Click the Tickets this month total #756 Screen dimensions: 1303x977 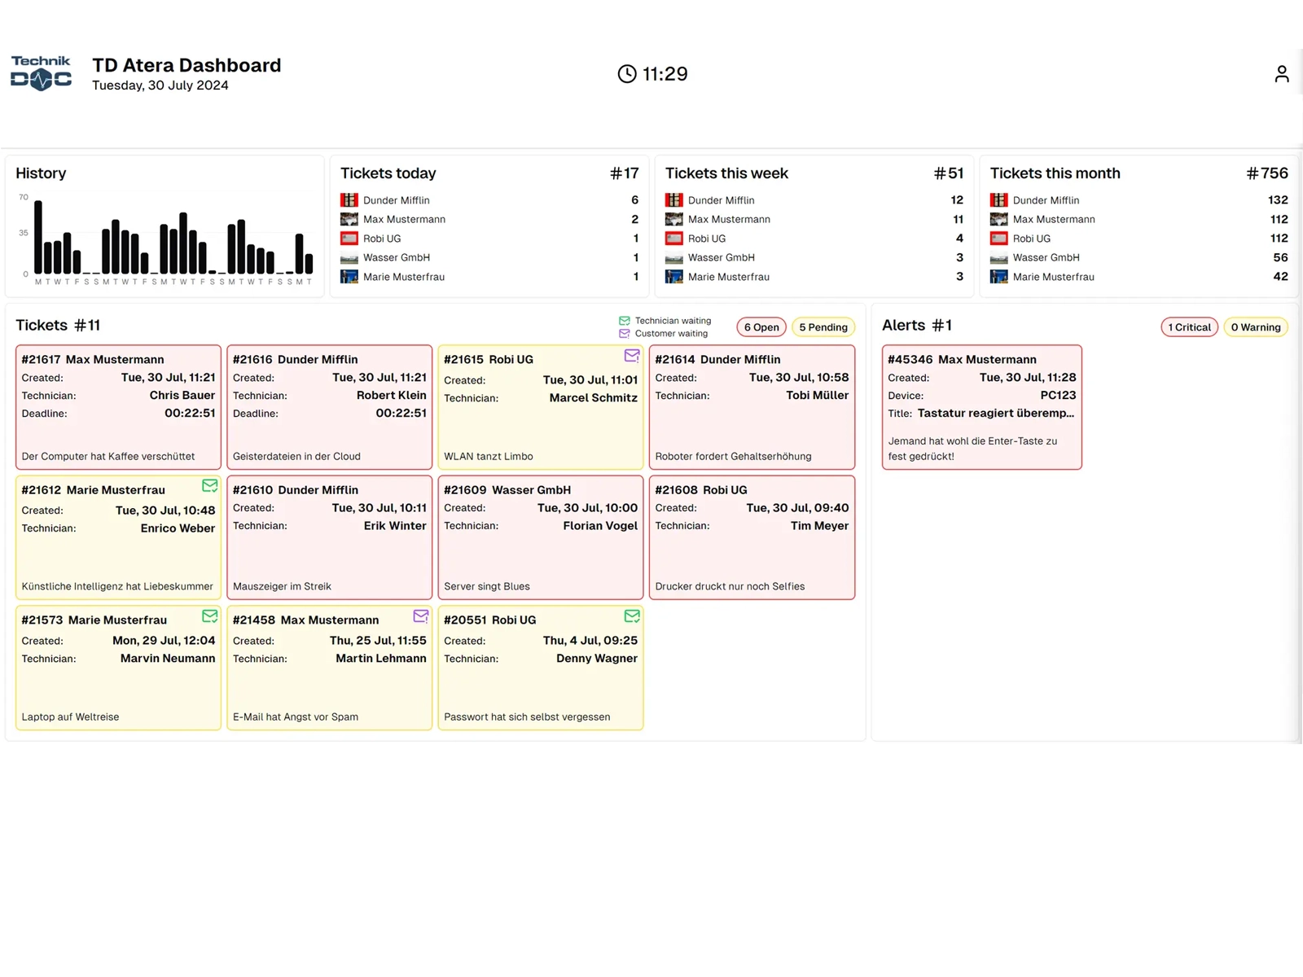coord(1267,173)
